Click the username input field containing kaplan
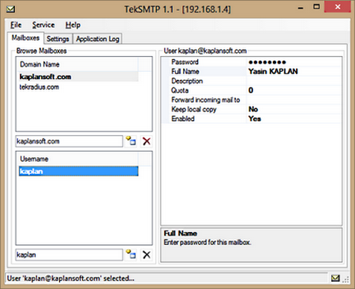The image size is (355, 289). [69, 254]
